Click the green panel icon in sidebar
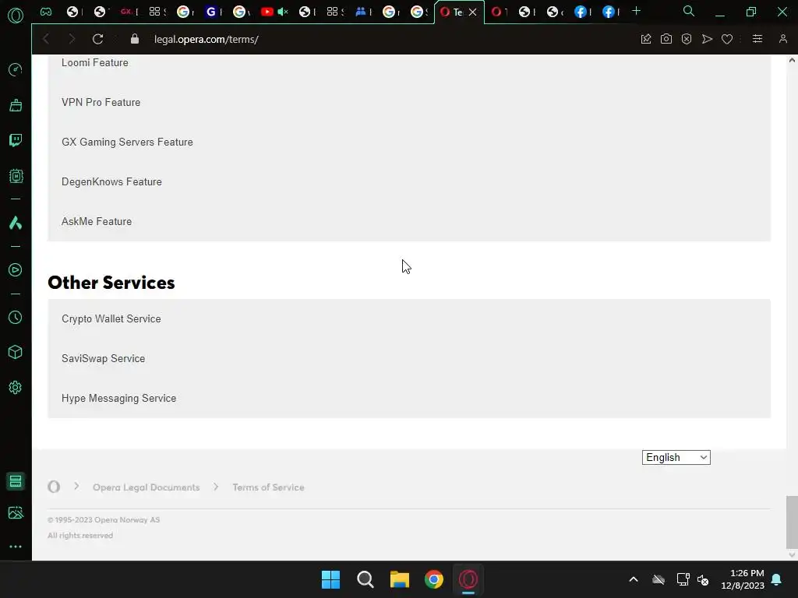 coord(16,481)
